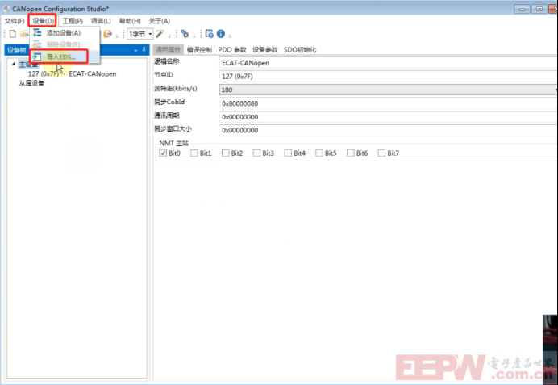Open the 文件(F) menu
Screen dimensions: 558x385
pos(15,21)
